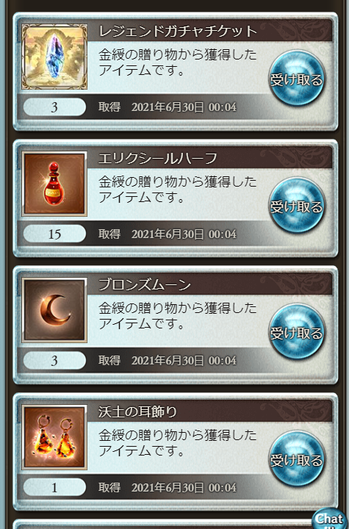Screen dimensions: 349x529
Task: Open the Chat bubble button
Action: [330, 519]
